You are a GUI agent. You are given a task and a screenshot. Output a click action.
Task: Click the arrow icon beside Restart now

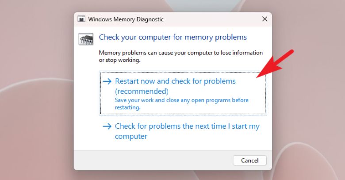tap(107, 81)
